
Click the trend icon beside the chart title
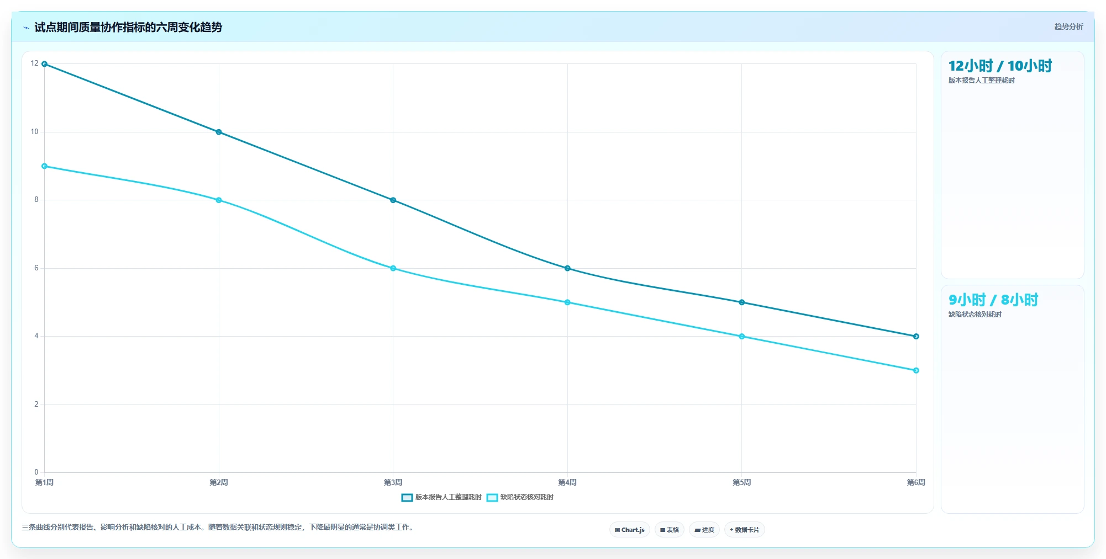(x=26, y=28)
